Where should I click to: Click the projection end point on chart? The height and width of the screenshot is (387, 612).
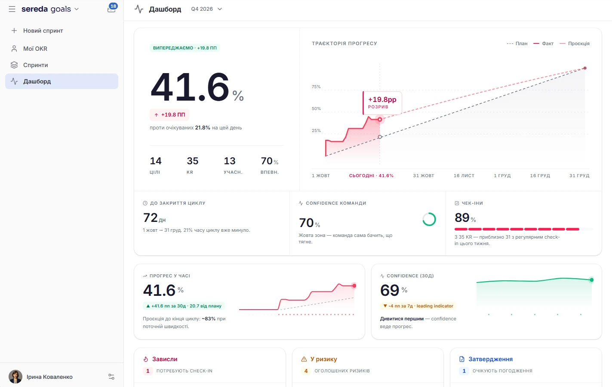(x=585, y=68)
